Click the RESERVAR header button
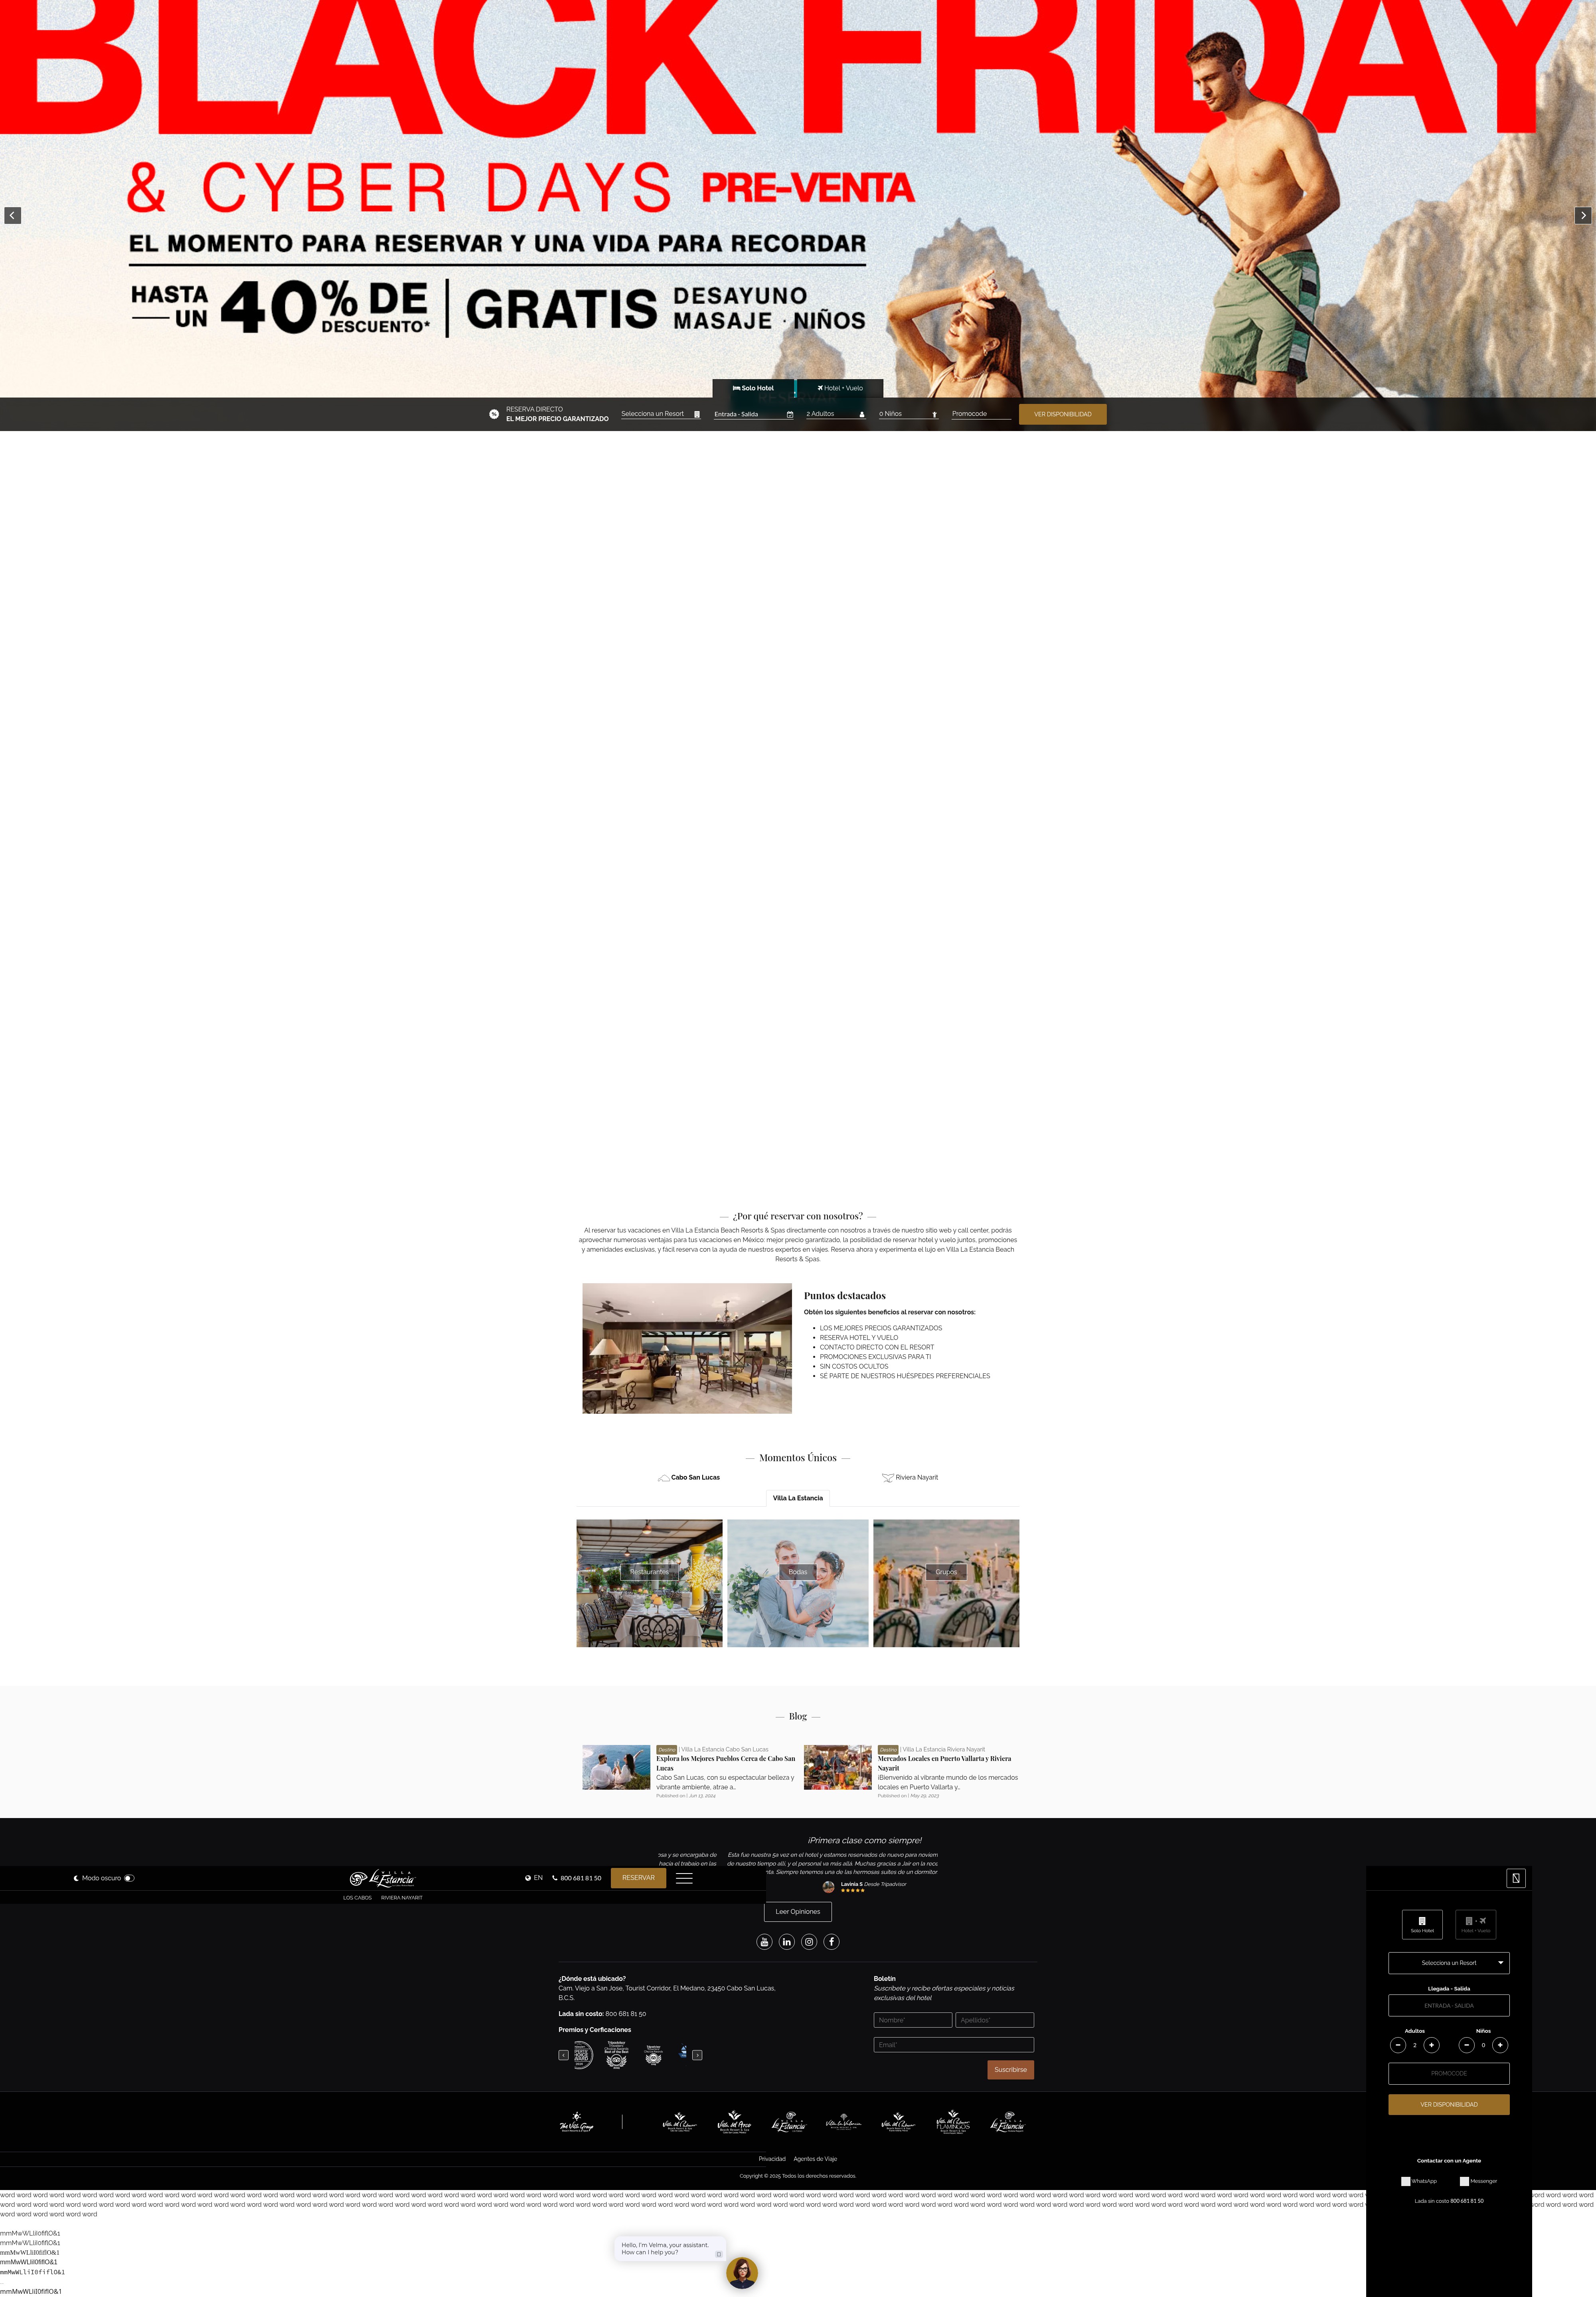 click(638, 1878)
